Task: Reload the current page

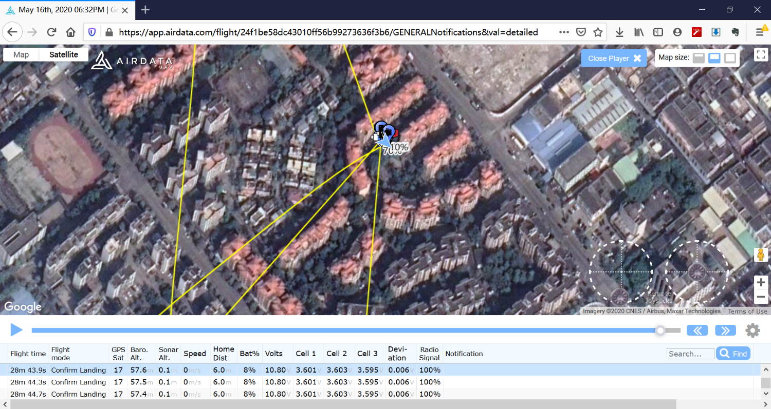Action: point(51,32)
